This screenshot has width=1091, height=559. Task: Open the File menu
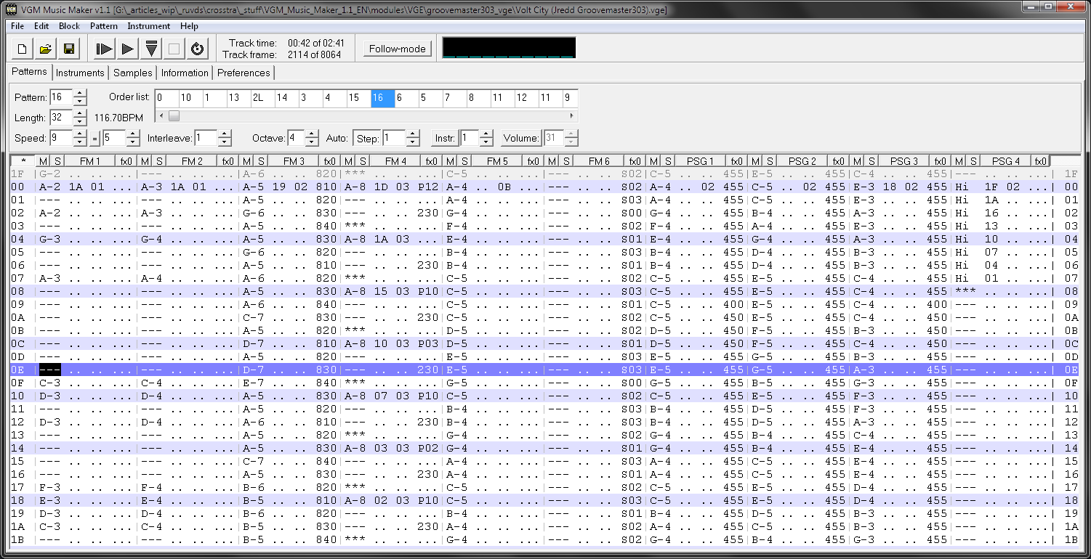pyautogui.click(x=17, y=26)
